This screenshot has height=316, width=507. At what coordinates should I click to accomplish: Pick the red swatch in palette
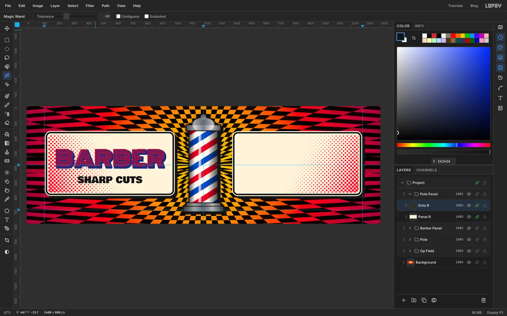(453, 36)
